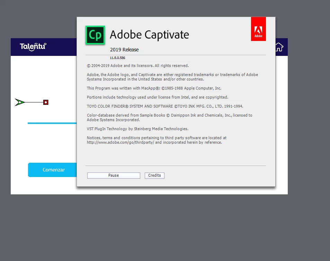This screenshot has height=261, width=330.
Task: Click the '2019 Release' text
Action: (124, 50)
